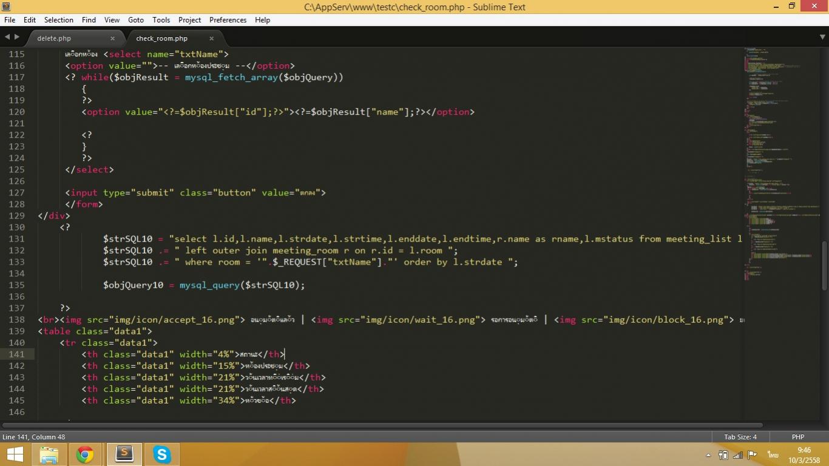Click the Thai input language indicator
The image size is (829, 466).
point(773,454)
